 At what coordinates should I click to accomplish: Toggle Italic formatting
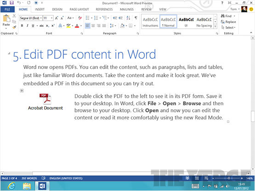tap(27, 26)
